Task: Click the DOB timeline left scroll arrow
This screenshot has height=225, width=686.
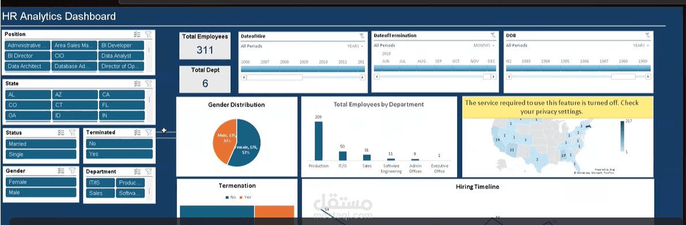Action: pos(509,77)
